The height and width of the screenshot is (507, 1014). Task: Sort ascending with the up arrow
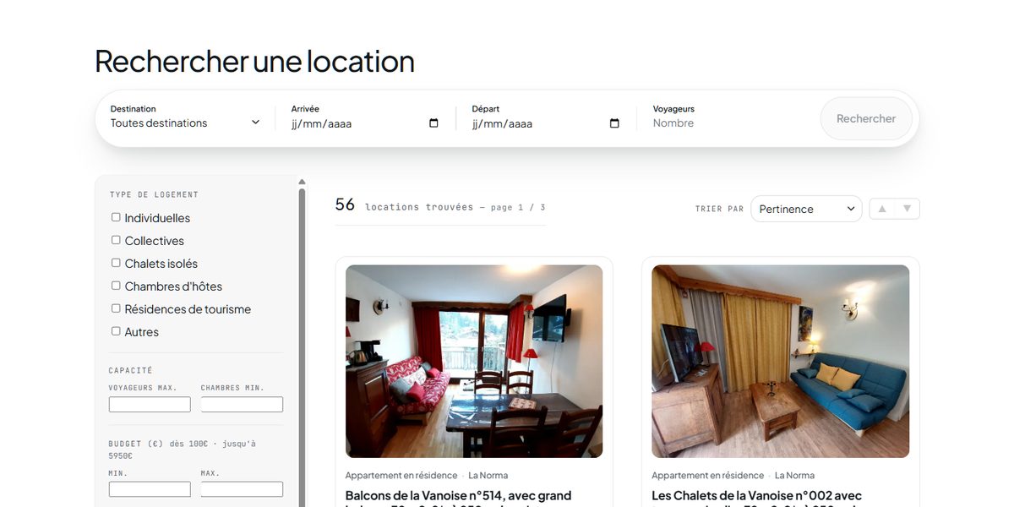882,209
